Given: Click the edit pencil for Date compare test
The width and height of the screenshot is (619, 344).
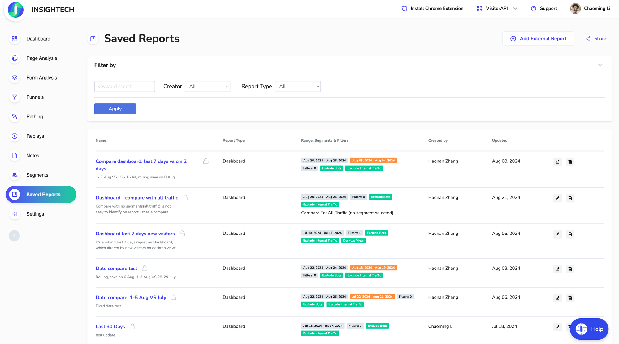Looking at the screenshot, I should pyautogui.click(x=557, y=269).
